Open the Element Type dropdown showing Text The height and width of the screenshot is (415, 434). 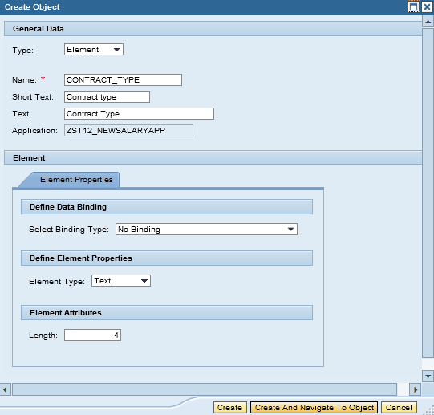click(121, 281)
